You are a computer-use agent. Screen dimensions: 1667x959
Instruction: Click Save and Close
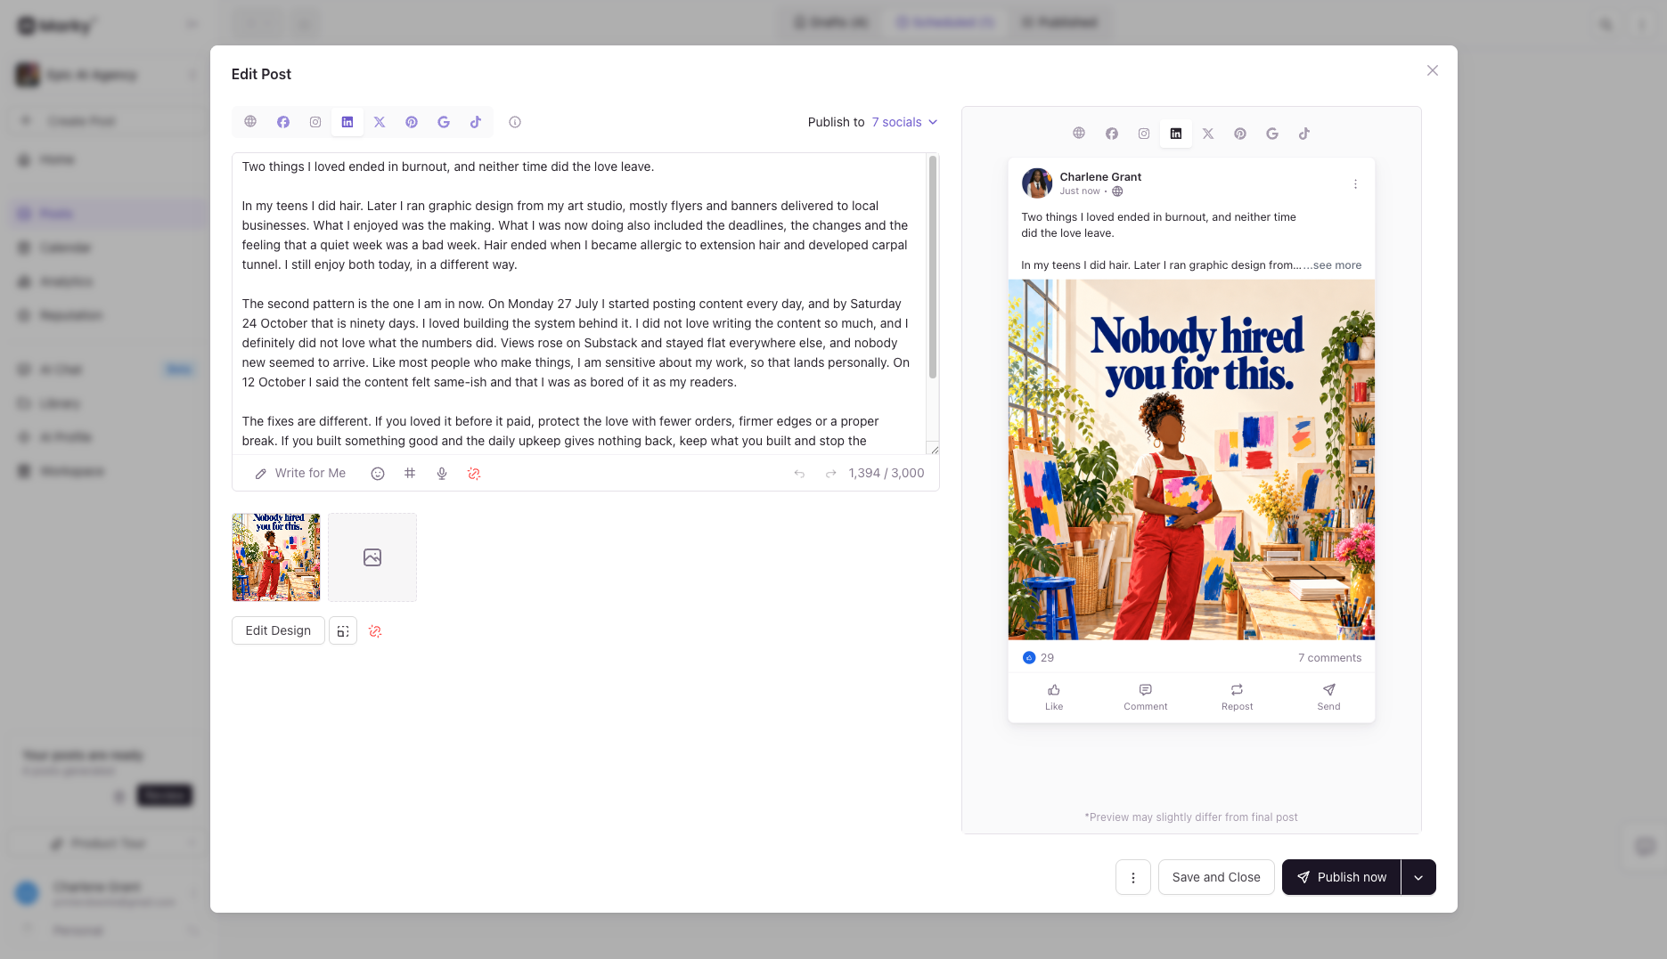(x=1216, y=877)
